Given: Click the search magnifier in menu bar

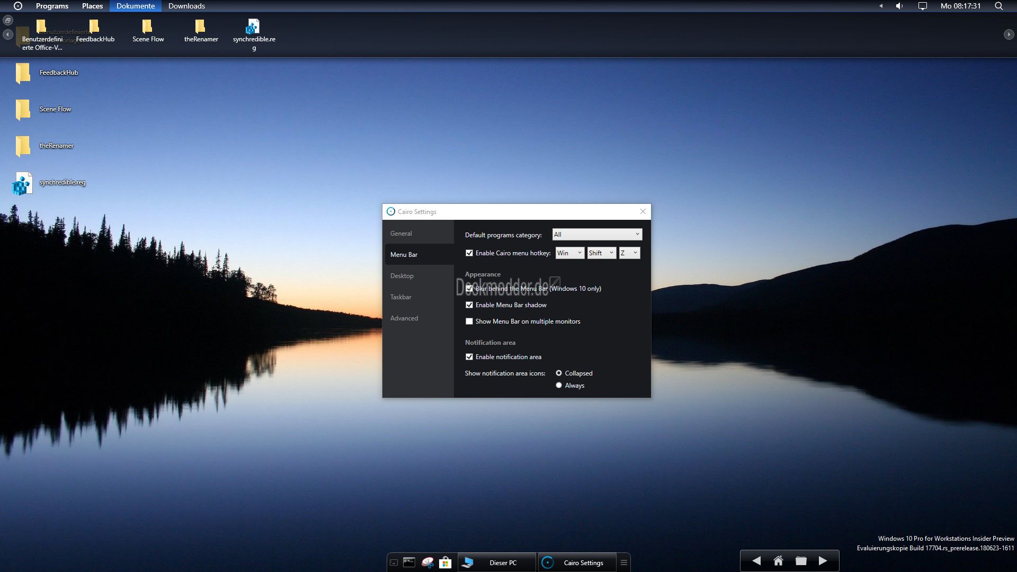Looking at the screenshot, I should pyautogui.click(x=998, y=6).
